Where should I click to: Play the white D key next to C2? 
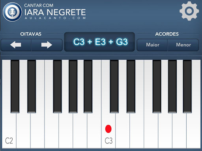pyautogui.click(x=23, y=131)
